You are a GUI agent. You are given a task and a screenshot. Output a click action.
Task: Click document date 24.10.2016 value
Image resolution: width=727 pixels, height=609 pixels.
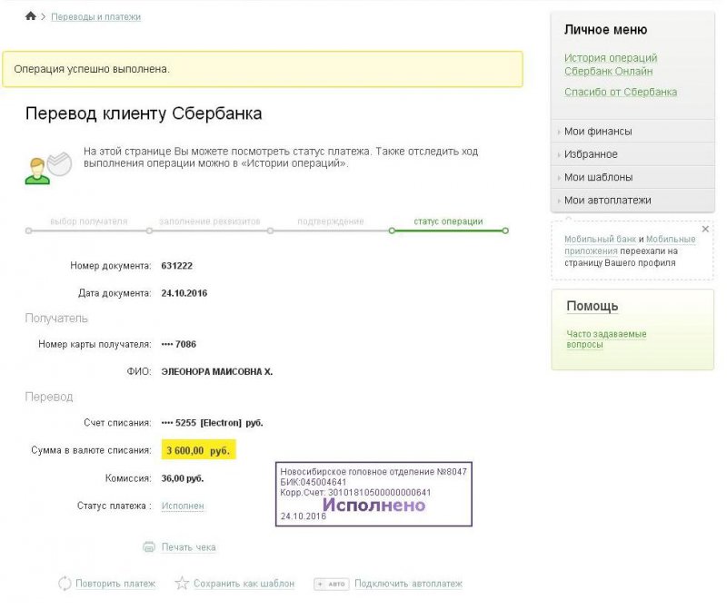click(184, 293)
